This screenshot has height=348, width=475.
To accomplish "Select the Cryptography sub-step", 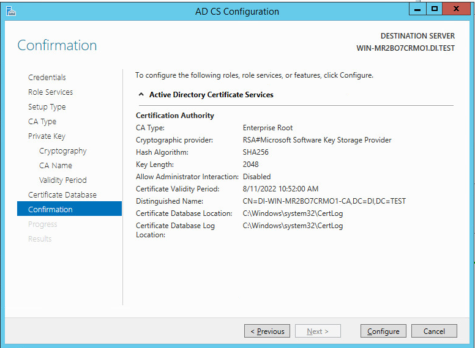I will click(x=62, y=151).
